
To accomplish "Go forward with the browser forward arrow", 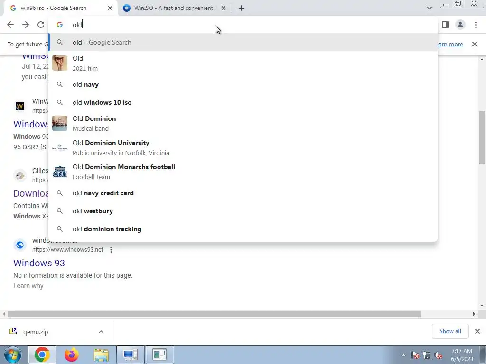I will click(x=26, y=25).
